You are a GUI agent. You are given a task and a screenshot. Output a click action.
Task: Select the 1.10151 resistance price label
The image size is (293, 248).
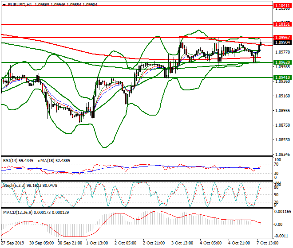tap(282, 24)
